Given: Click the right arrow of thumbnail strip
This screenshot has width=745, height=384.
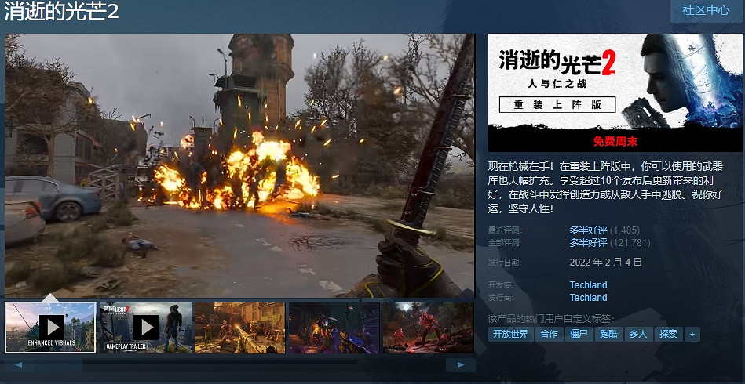Looking at the screenshot, I should point(460,365).
